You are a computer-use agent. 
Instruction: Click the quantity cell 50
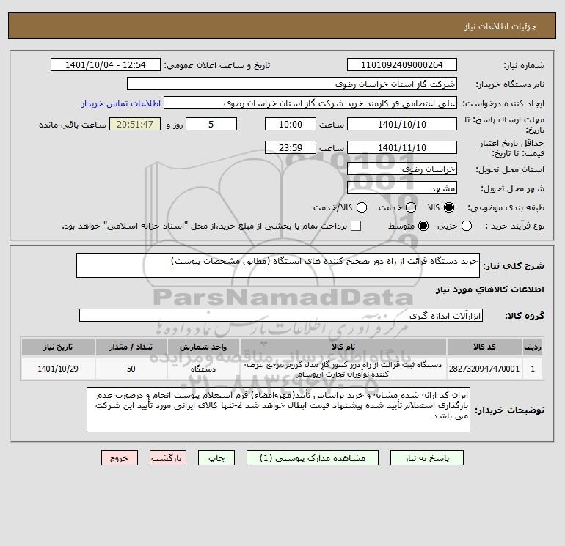pyautogui.click(x=131, y=369)
